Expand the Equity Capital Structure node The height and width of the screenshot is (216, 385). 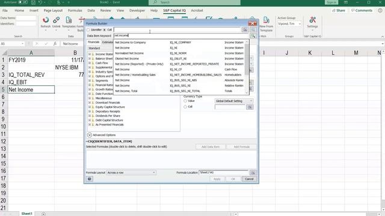(90, 107)
